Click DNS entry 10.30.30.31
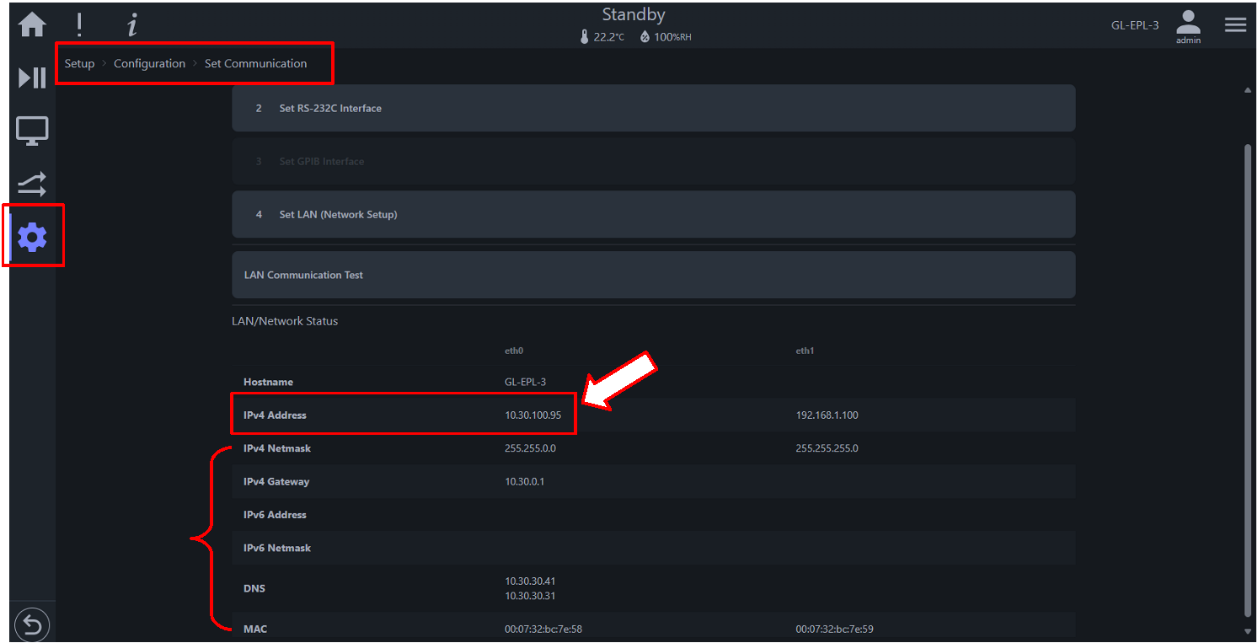 (530, 596)
